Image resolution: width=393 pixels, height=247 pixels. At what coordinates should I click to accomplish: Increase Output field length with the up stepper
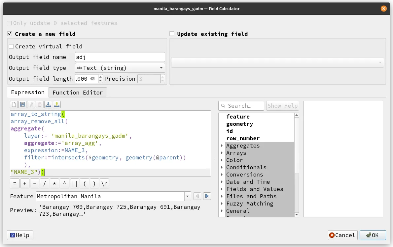100,77
